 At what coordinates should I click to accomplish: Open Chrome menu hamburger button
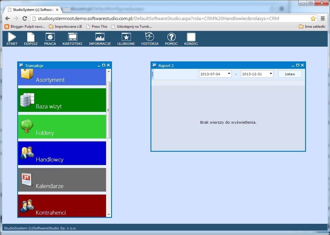(323, 18)
